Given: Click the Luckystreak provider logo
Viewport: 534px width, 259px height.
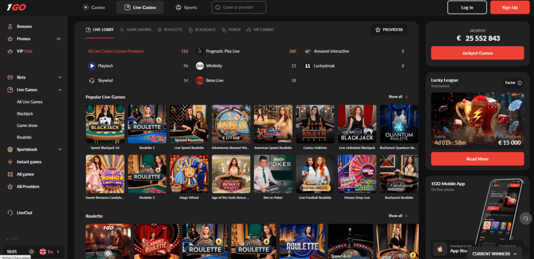Looking at the screenshot, I should click(308, 66).
